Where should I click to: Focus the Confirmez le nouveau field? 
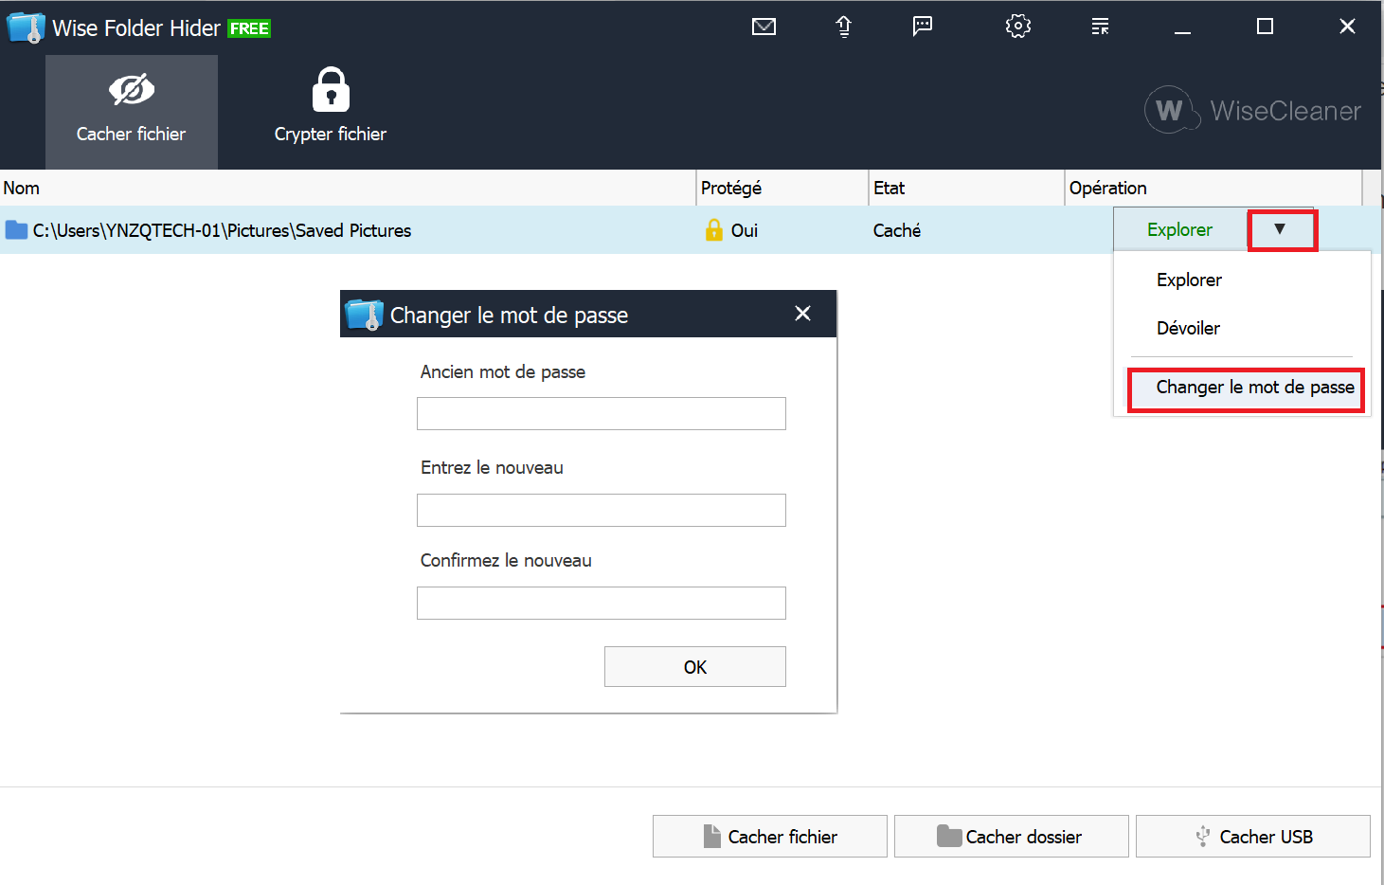click(602, 604)
